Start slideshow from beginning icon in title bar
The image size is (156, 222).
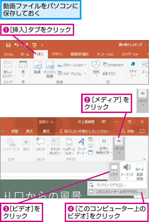[x=34, y=45]
